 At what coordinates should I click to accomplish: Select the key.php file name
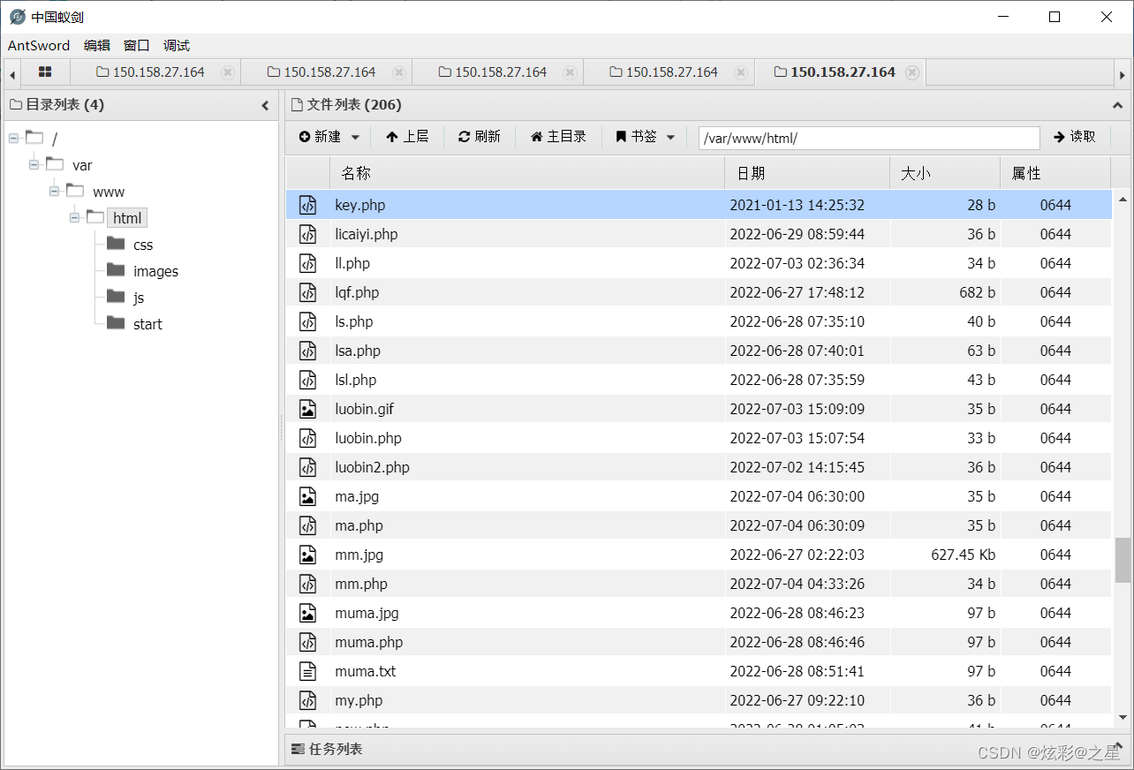pos(360,205)
